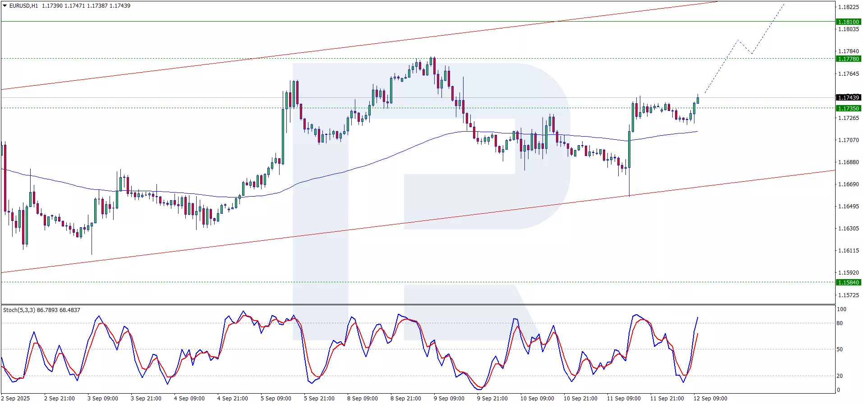The height and width of the screenshot is (404, 864).
Task: Click the 1.18225 price scale value
Action: (848, 7)
